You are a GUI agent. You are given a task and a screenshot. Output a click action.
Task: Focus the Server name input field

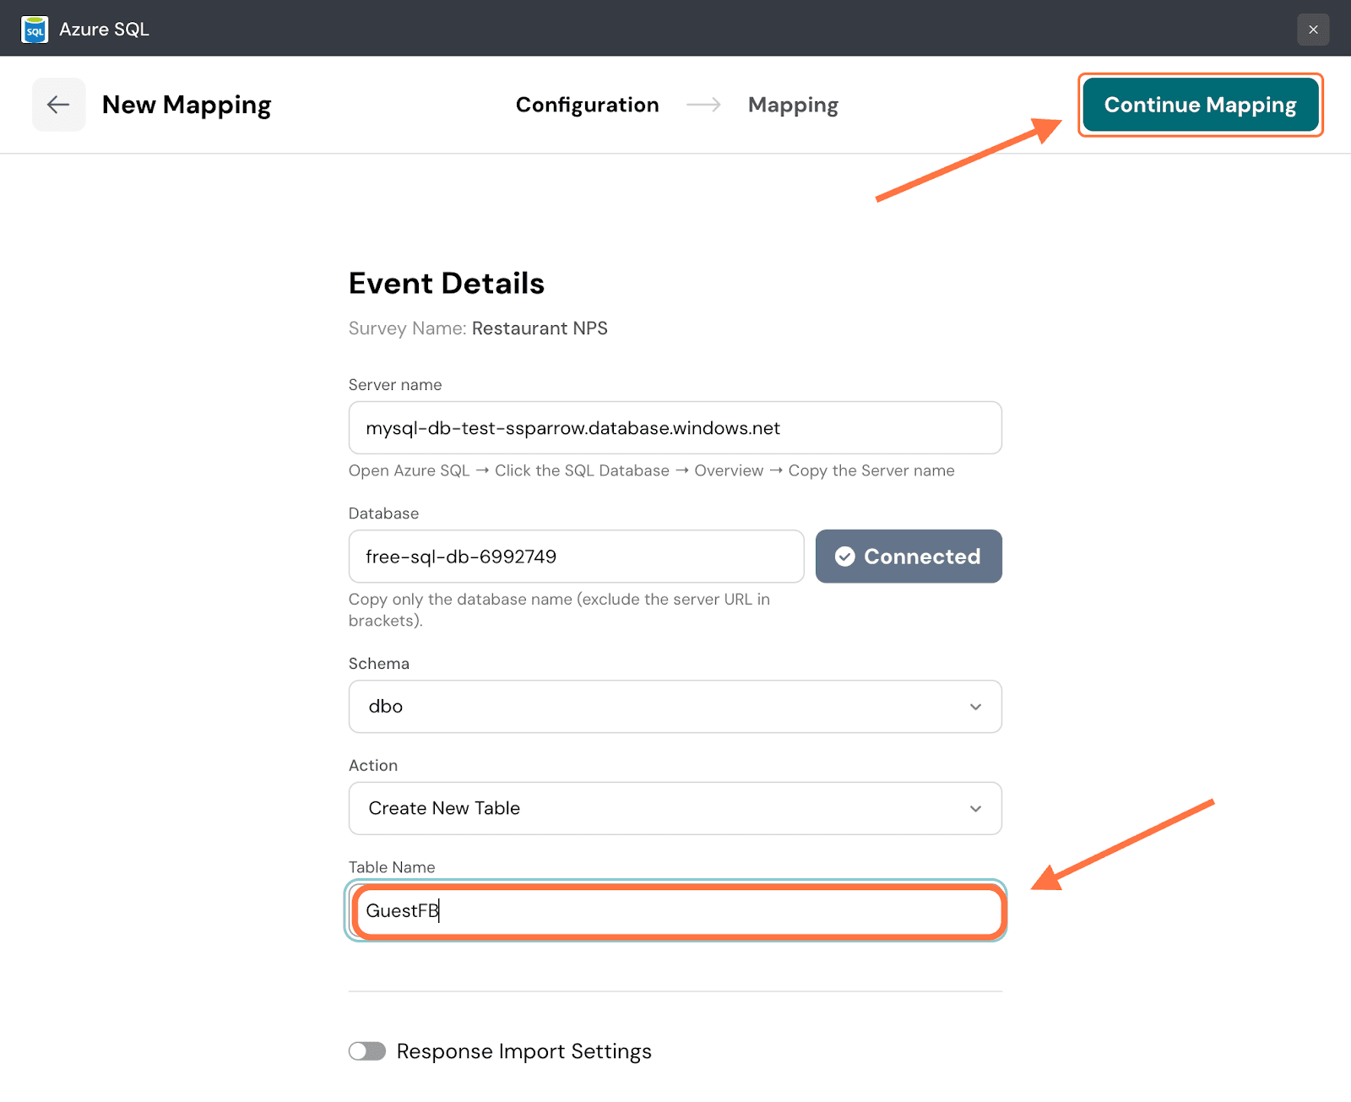pos(675,428)
